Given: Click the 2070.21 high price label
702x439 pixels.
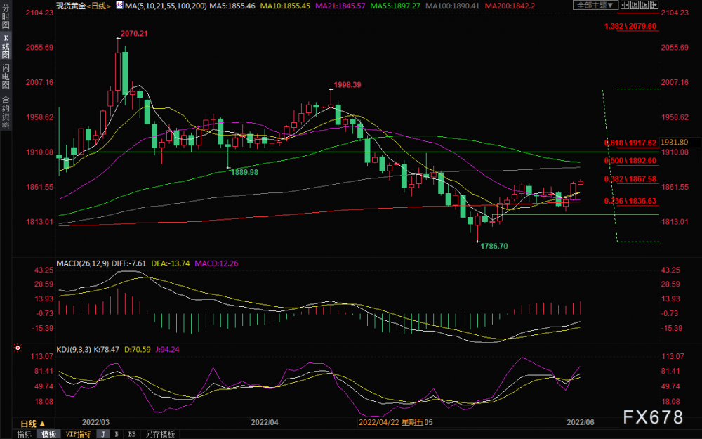Looking at the screenshot, I should point(134,34).
